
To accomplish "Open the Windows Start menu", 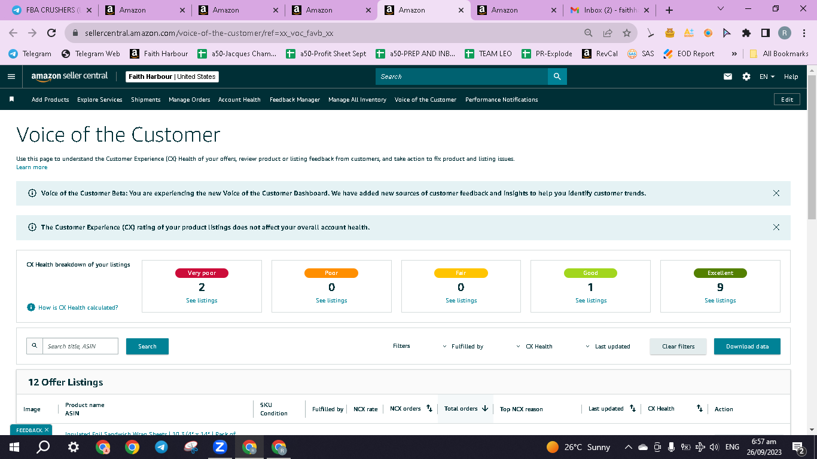I will click(x=14, y=447).
